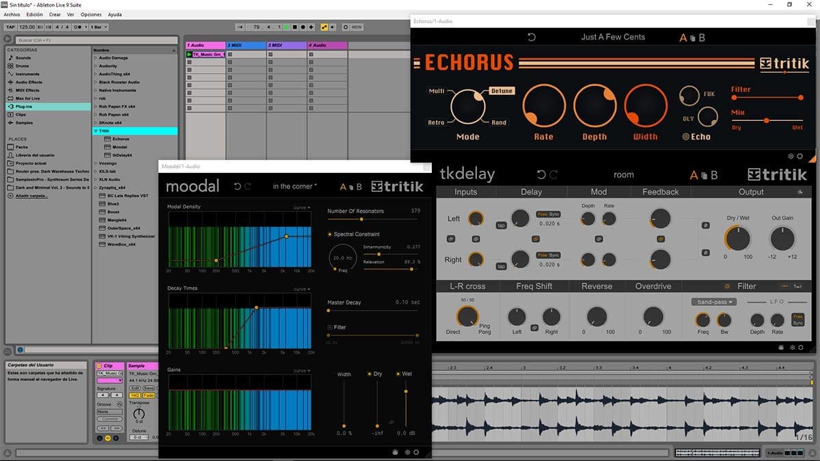Toggle the Echo switch in Echorus

pos(686,137)
